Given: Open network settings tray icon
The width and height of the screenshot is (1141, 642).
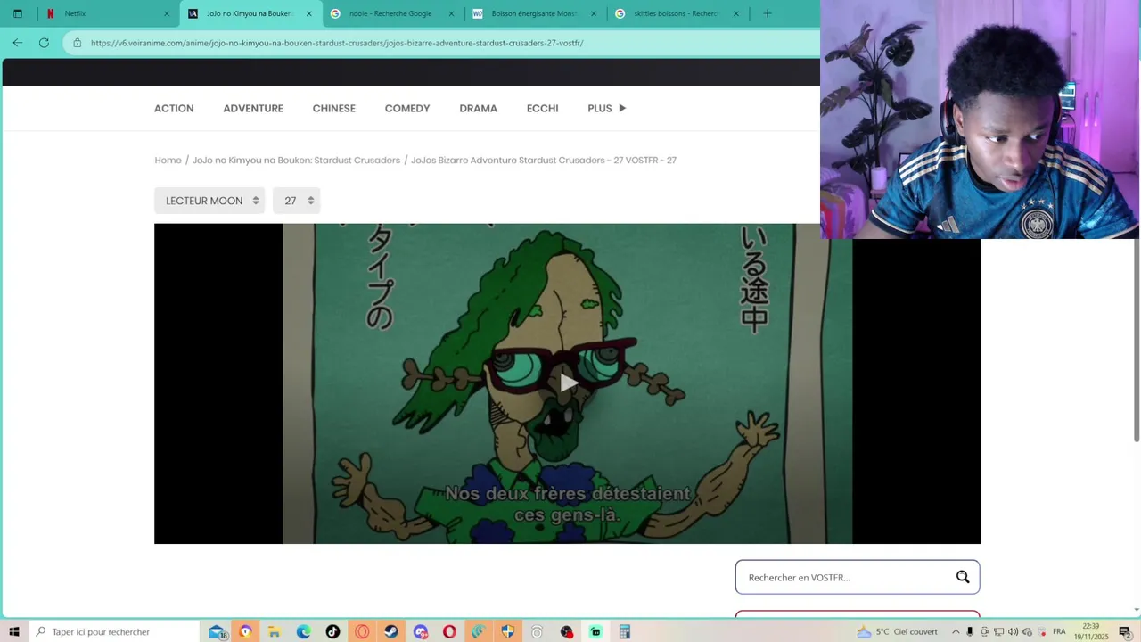Looking at the screenshot, I should pyautogui.click(x=998, y=631).
